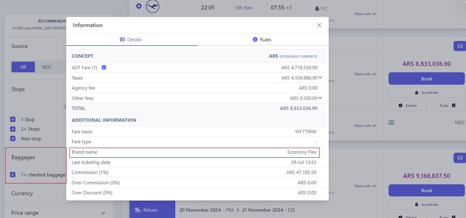Screen dimensions: 466x218
Task: Click the envelope email icon above ARS 8,833,036.90
Action: coord(460,46)
